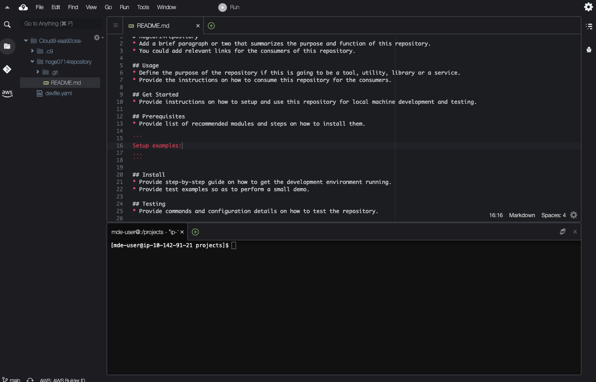This screenshot has height=382, width=596.
Task: Change the Spaces: 4 indentation setting
Action: (554, 215)
